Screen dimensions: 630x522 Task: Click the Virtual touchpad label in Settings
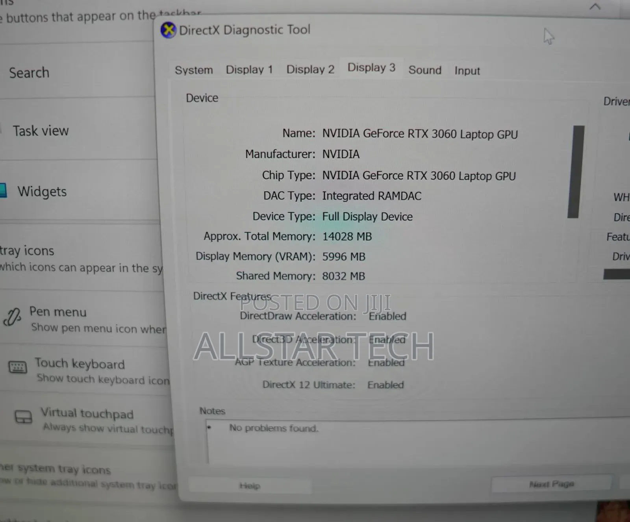pos(87,413)
